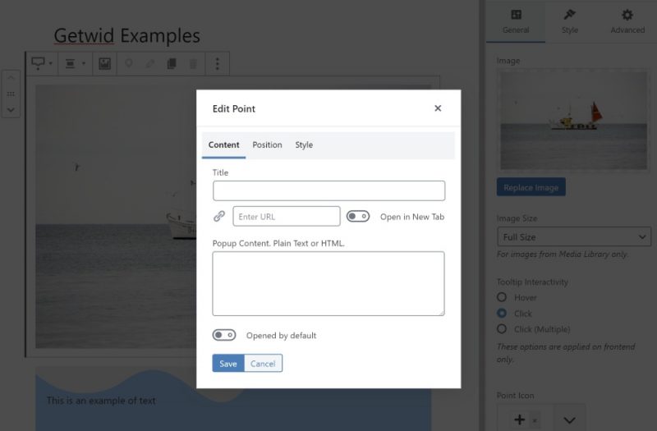Select the Content tab in dialog
This screenshot has height=431, width=657.
(223, 145)
